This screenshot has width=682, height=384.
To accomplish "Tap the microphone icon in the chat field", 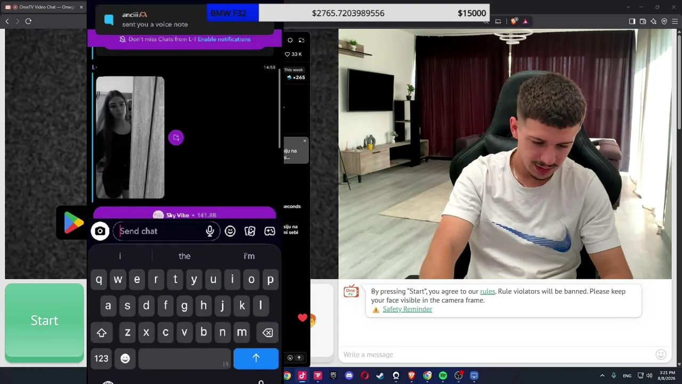I will coord(210,231).
